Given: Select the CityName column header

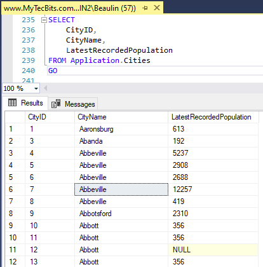Looking at the screenshot, I should 121,117.
